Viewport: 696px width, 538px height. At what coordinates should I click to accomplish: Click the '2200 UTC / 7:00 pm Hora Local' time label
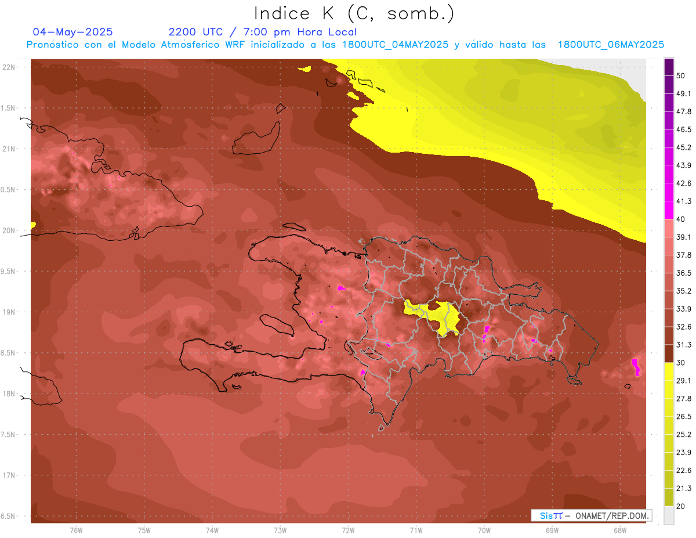tap(263, 32)
